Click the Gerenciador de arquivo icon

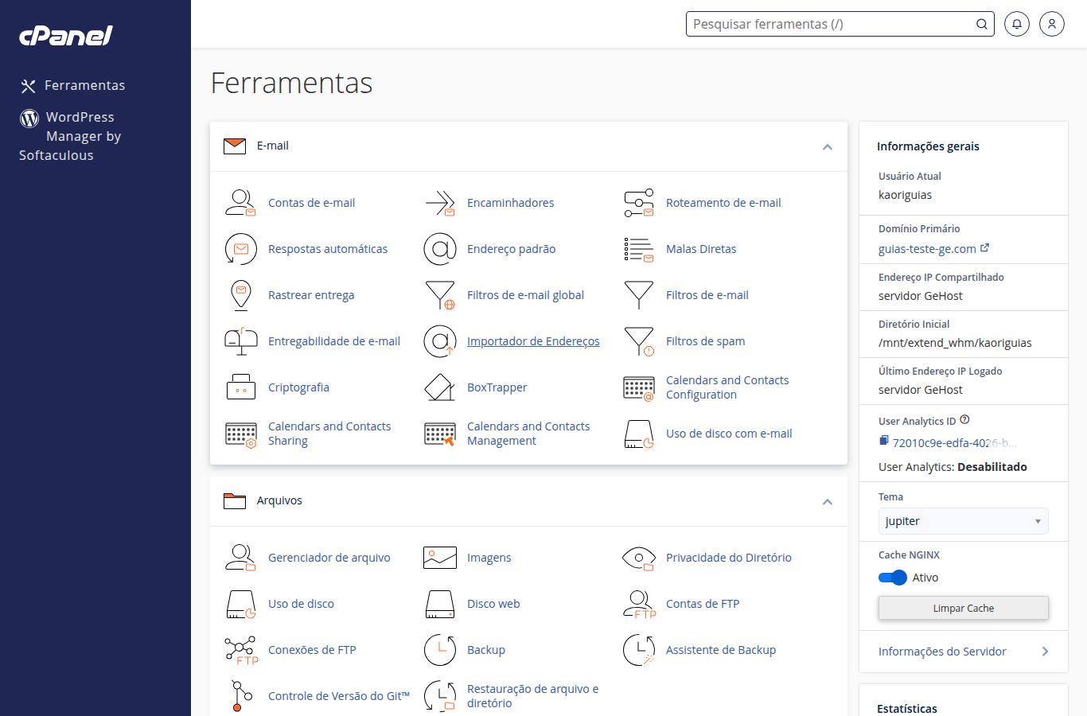coord(240,558)
